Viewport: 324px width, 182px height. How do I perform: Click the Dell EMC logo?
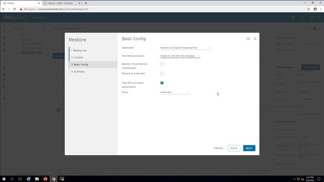[15, 18]
